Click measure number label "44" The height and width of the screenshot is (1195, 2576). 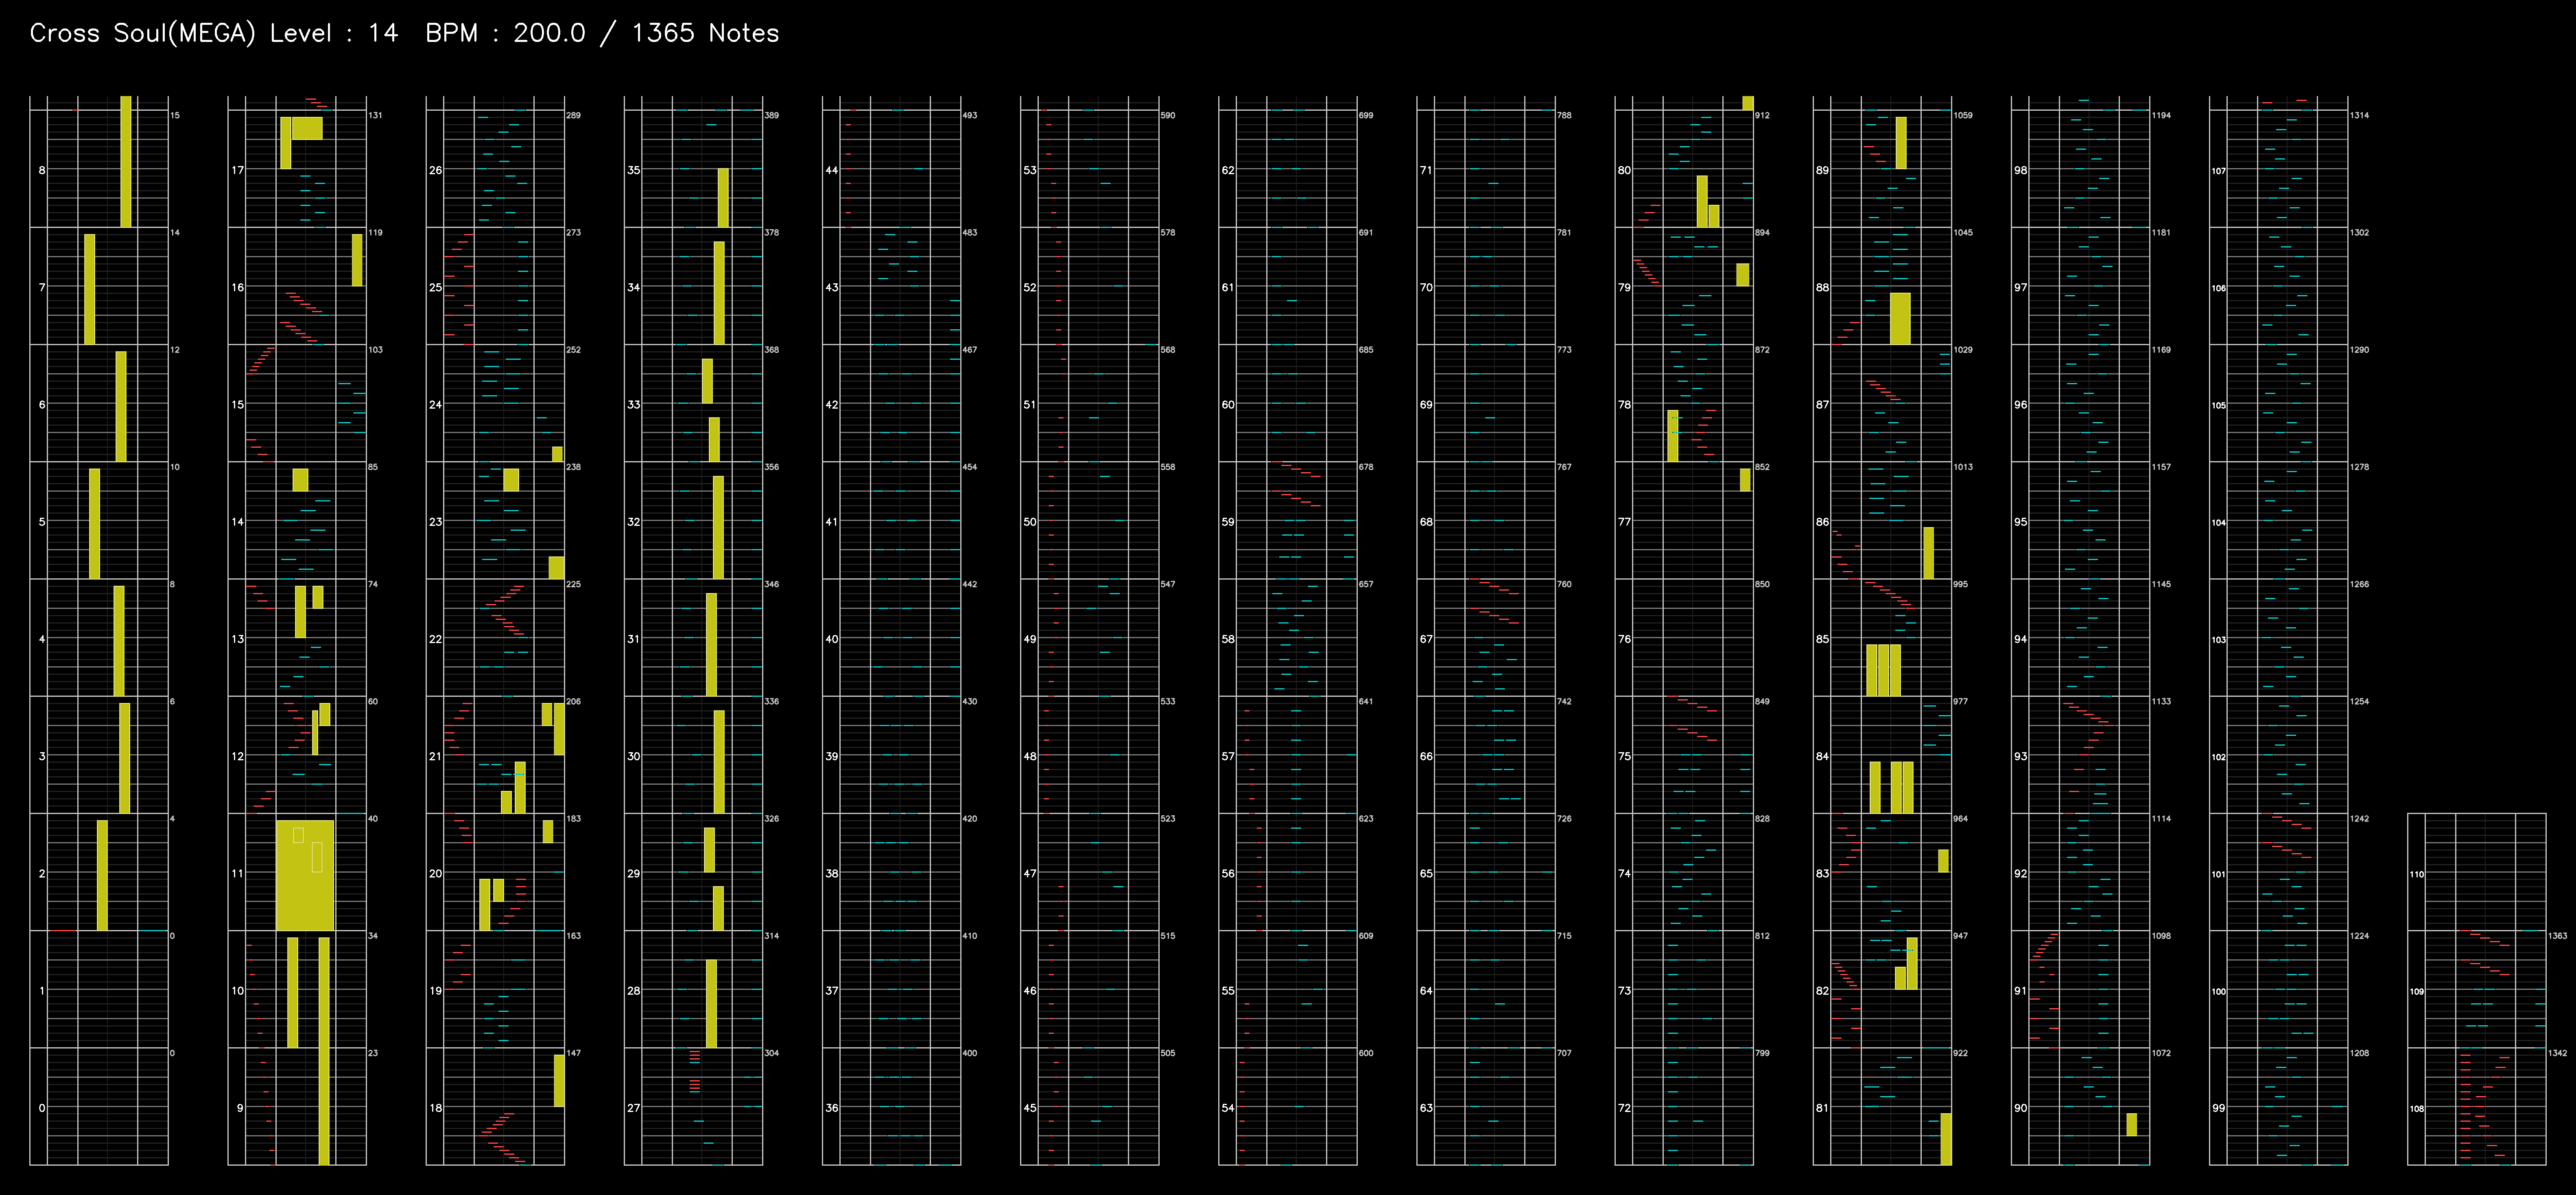click(832, 170)
